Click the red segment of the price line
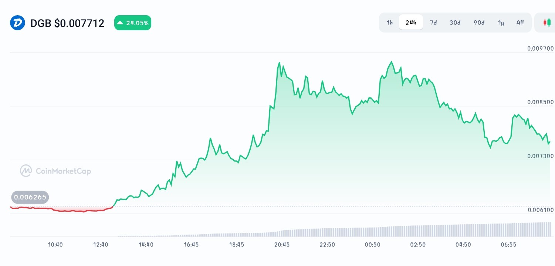This screenshot has height=266, width=555. click(x=61, y=210)
